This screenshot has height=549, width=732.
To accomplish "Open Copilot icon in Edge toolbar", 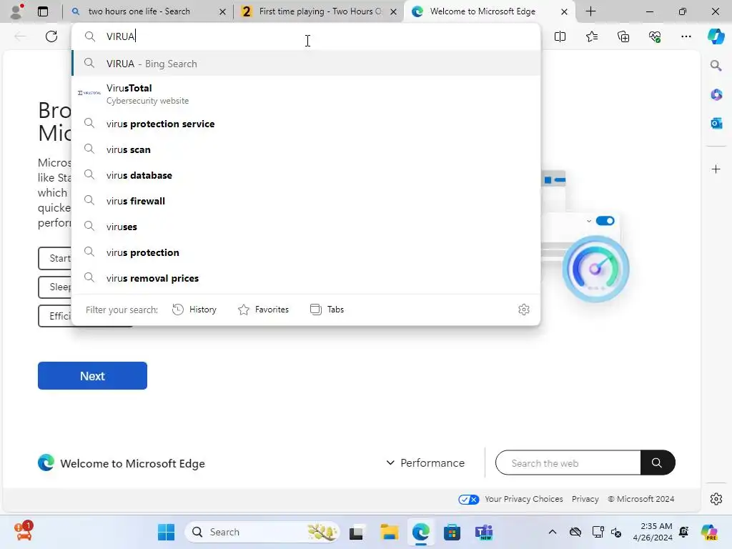I will pyautogui.click(x=716, y=36).
